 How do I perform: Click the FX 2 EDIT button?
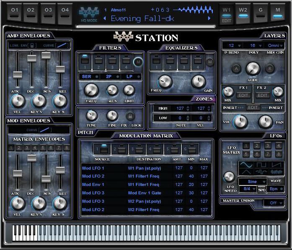tap(262, 95)
